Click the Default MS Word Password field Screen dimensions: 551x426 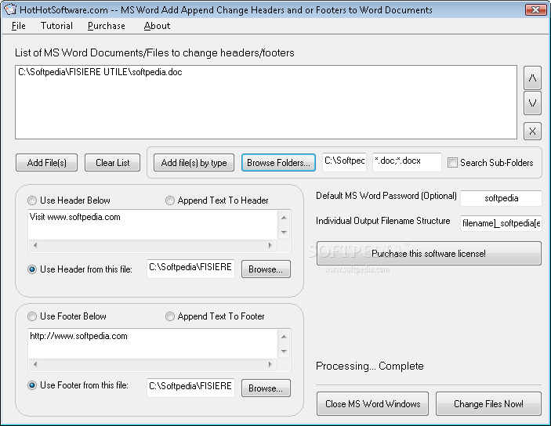501,198
